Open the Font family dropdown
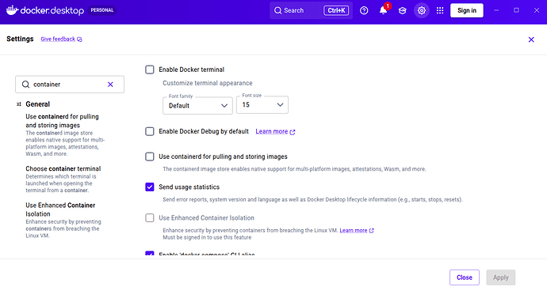The height and width of the screenshot is (294, 547). point(197,105)
